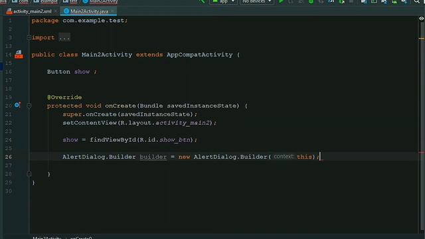The height and width of the screenshot is (239, 425).
Task: Select the Main2Activity.java tab
Action: [x=89, y=11]
